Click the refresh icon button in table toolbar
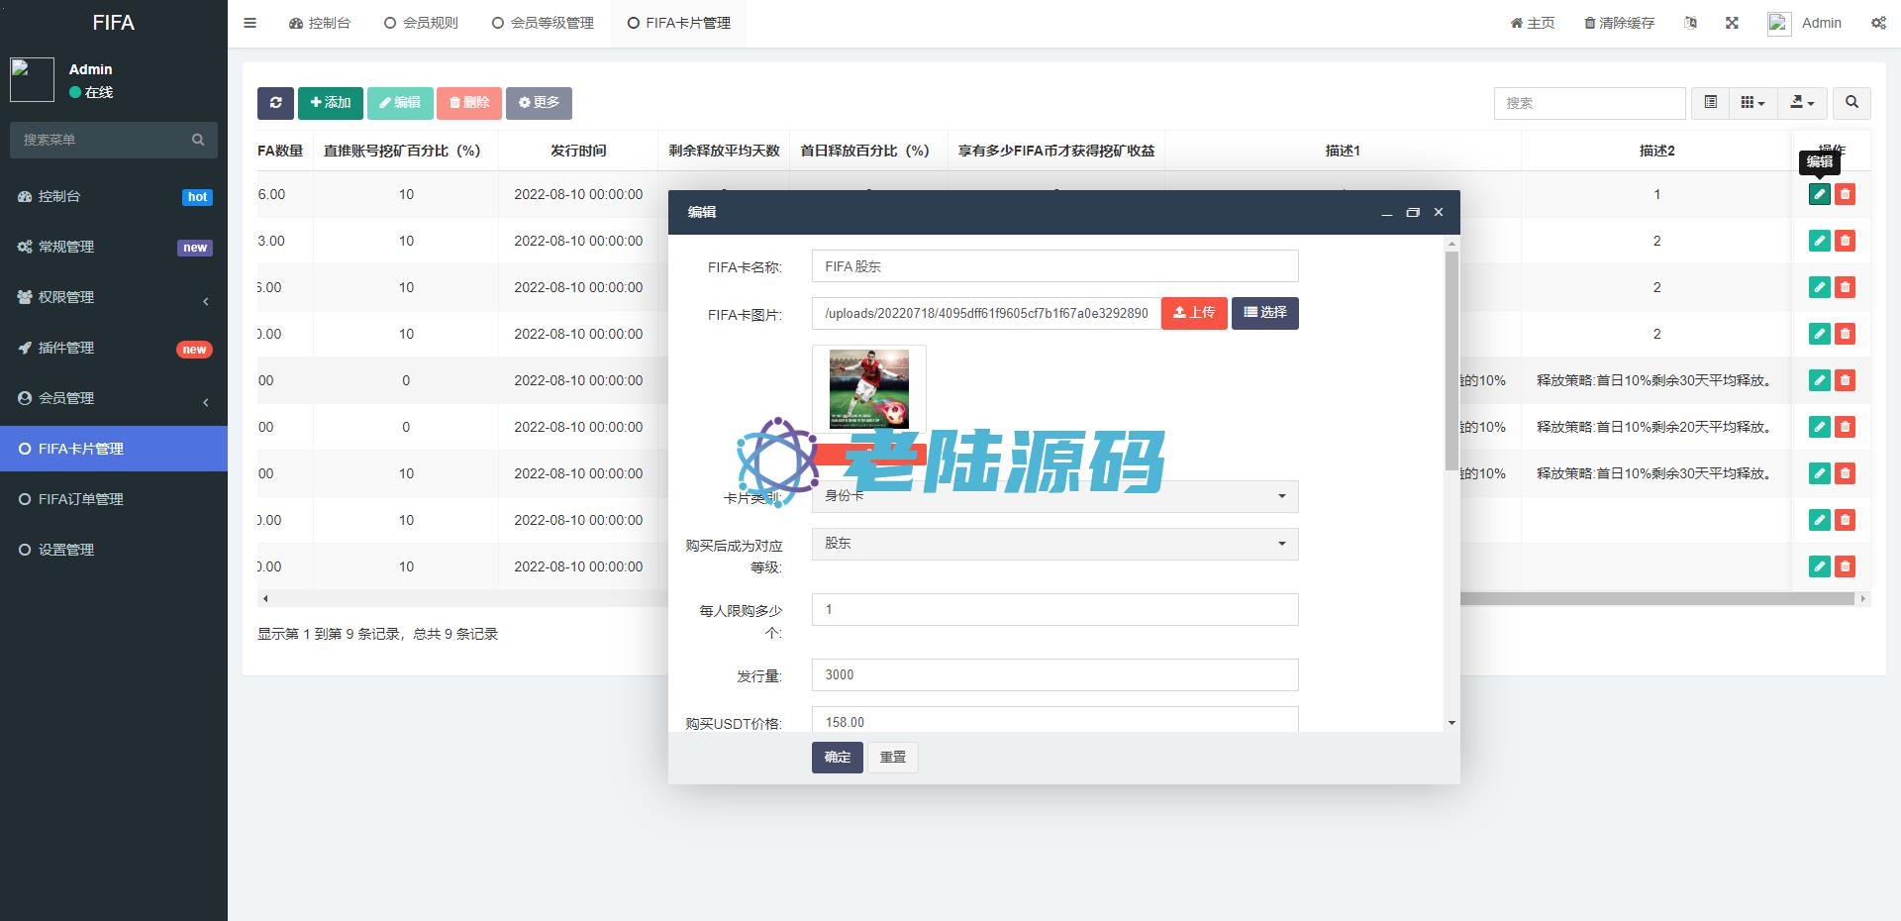 275,103
